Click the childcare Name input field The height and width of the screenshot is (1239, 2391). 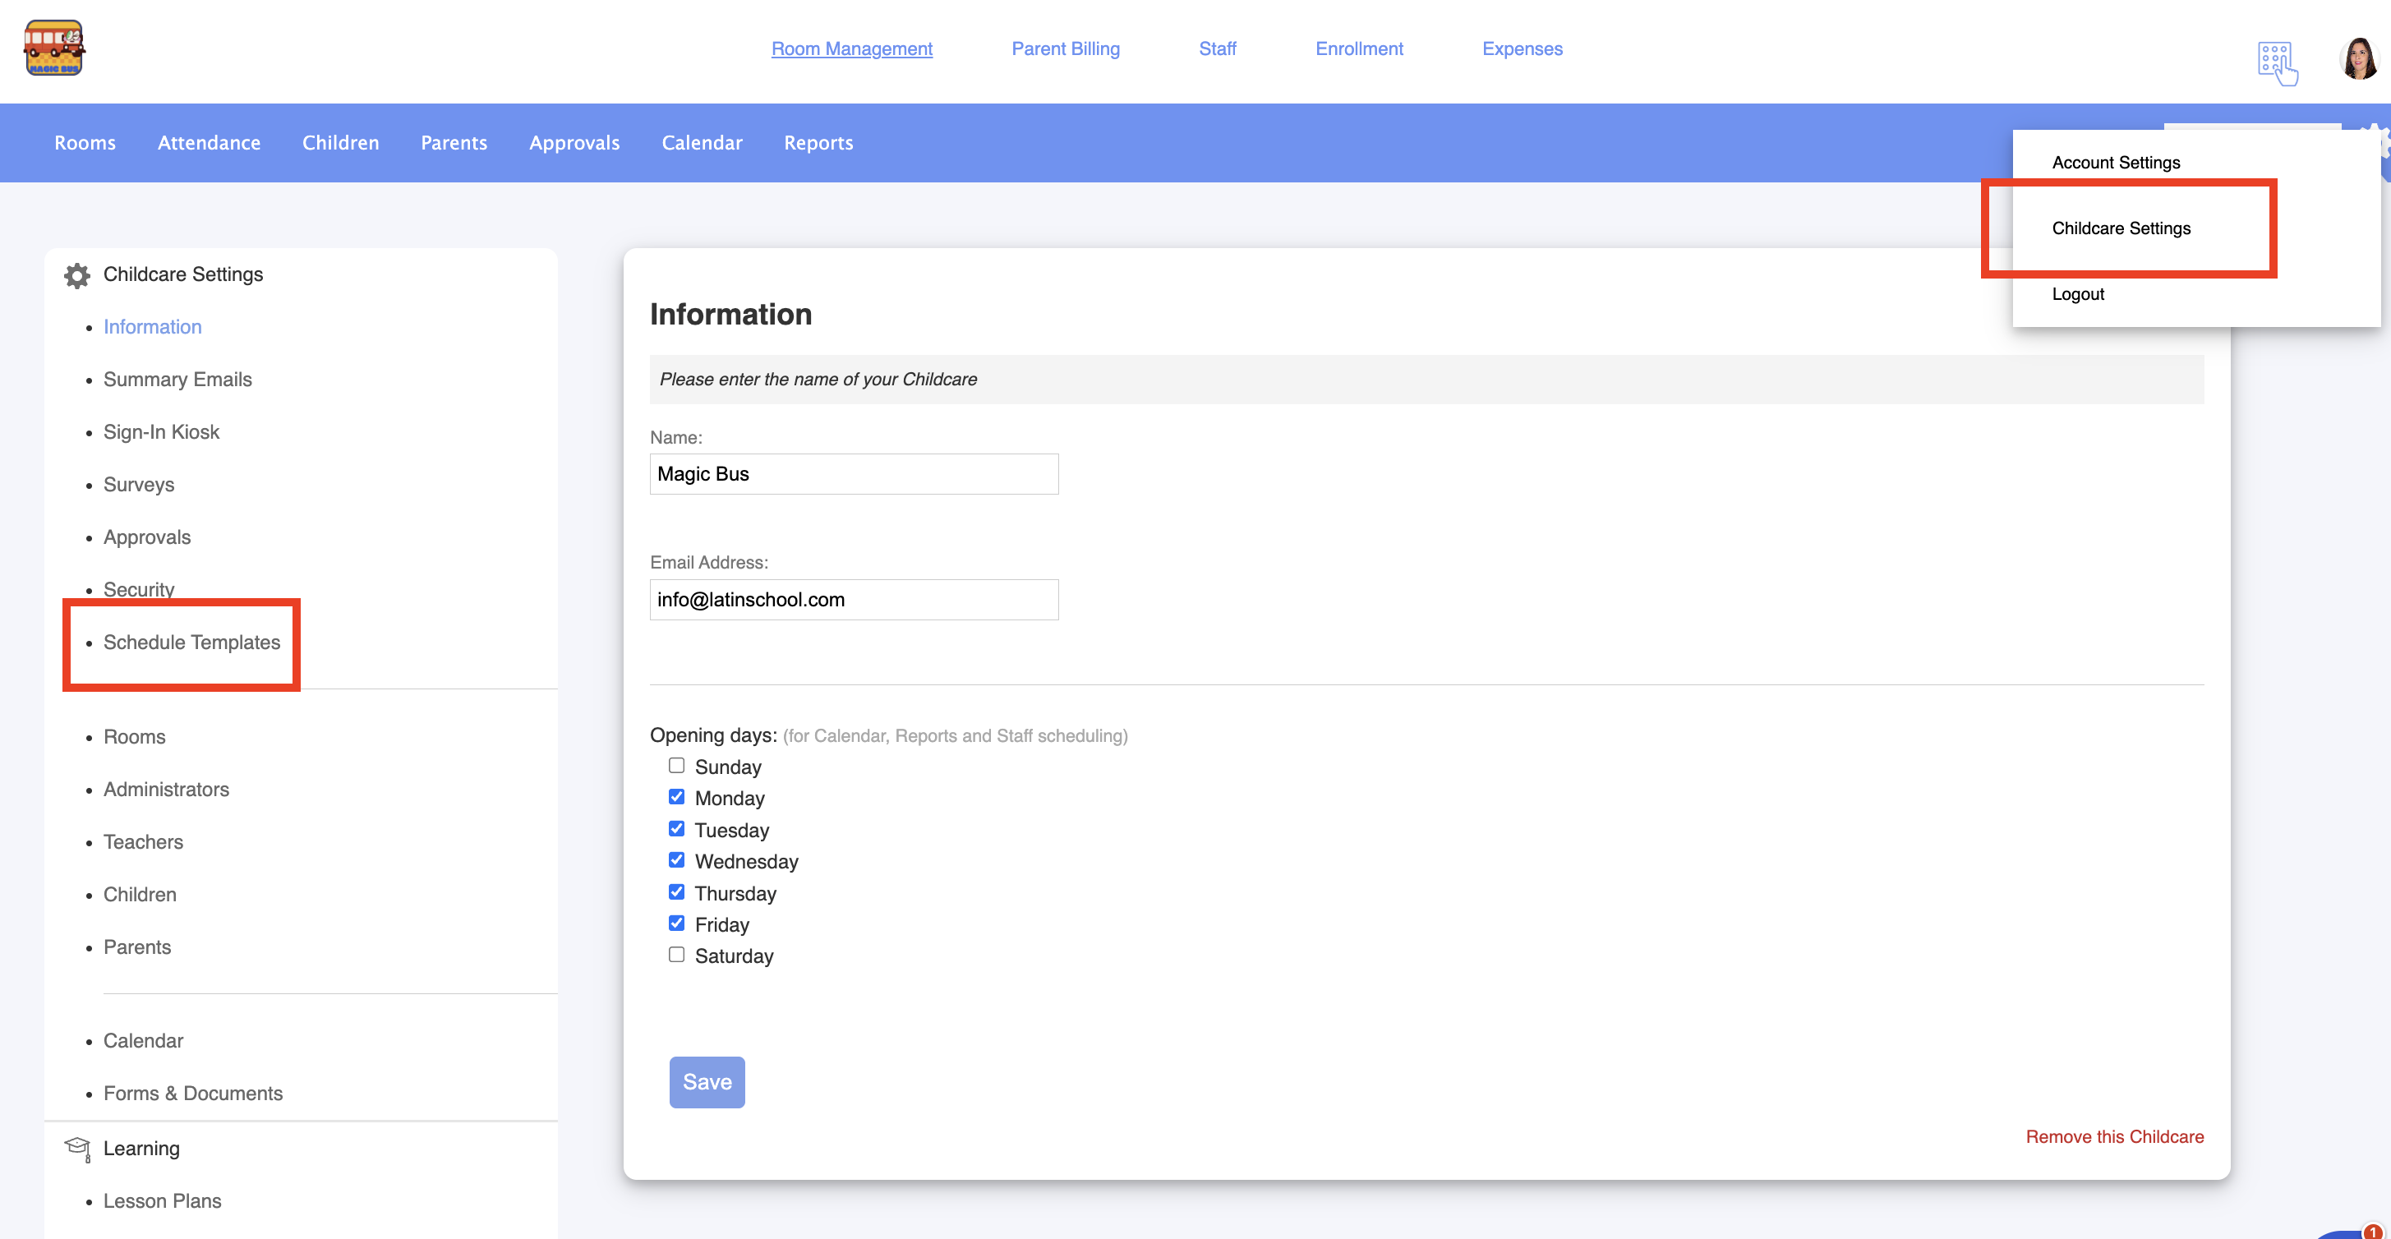point(853,474)
